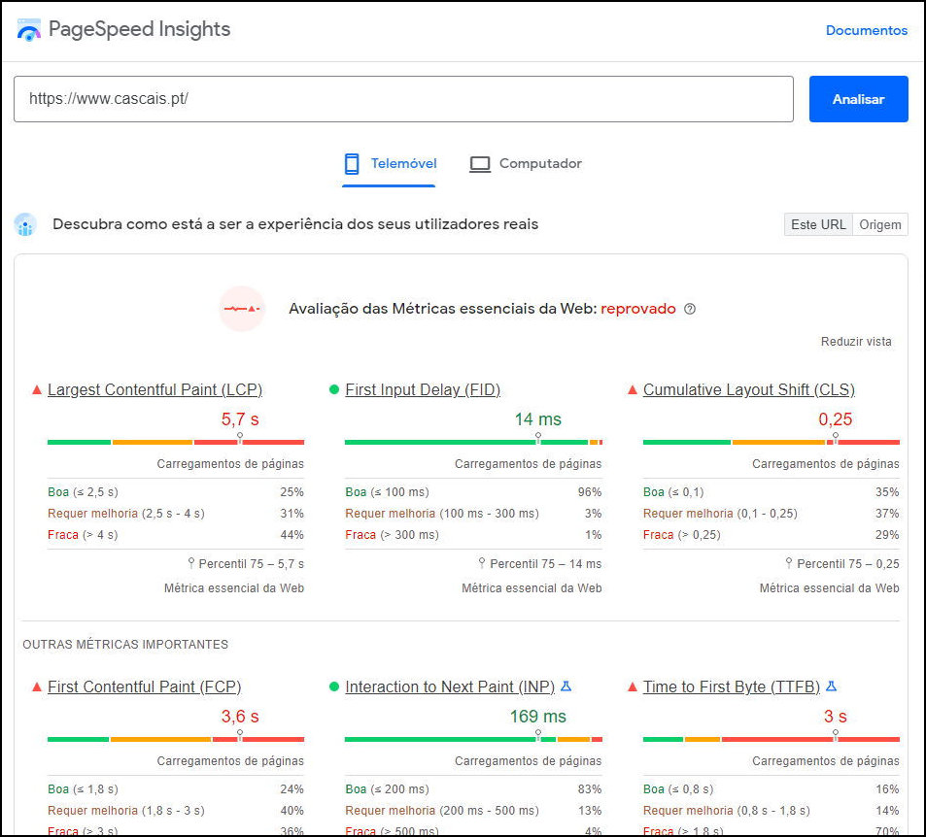Click pin icon at Percentil 75 – 14 ms

pos(482,563)
